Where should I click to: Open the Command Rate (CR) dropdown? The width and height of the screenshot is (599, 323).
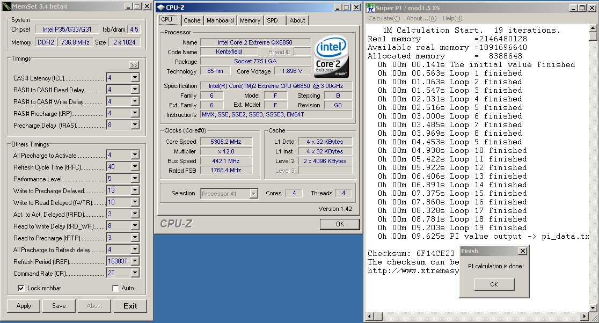click(x=135, y=273)
